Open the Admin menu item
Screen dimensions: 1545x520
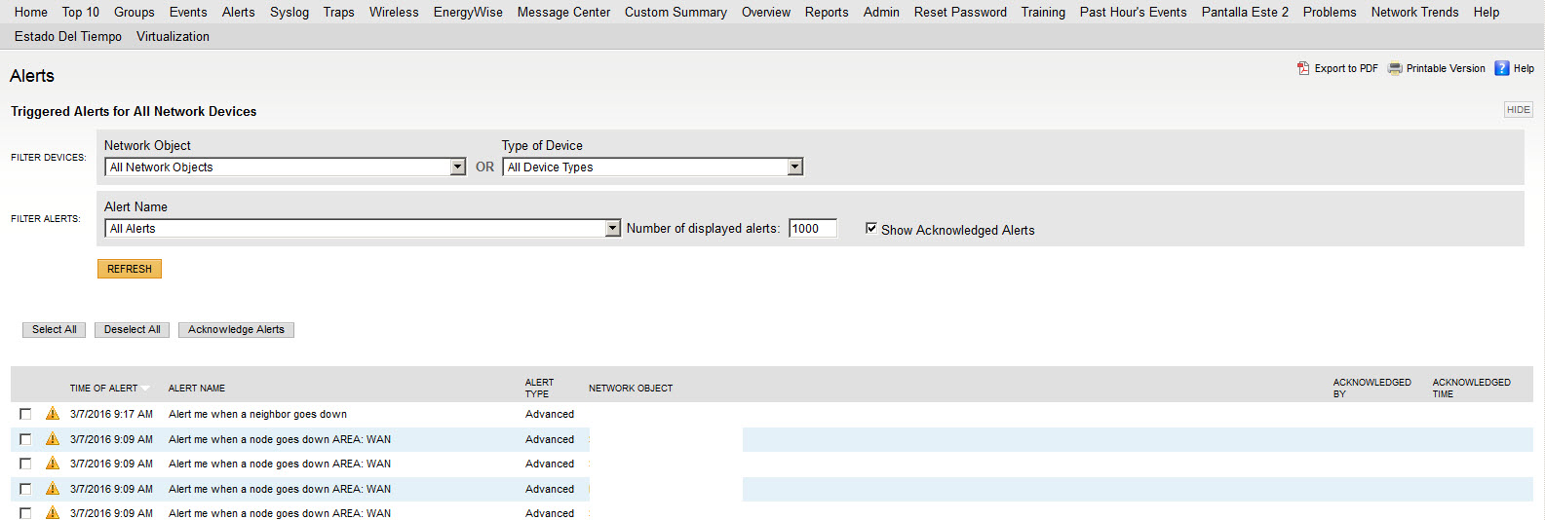[881, 12]
